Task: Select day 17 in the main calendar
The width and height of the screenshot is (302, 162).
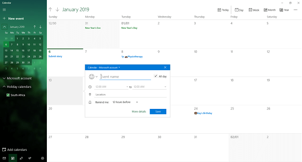Action: pos(210,91)
